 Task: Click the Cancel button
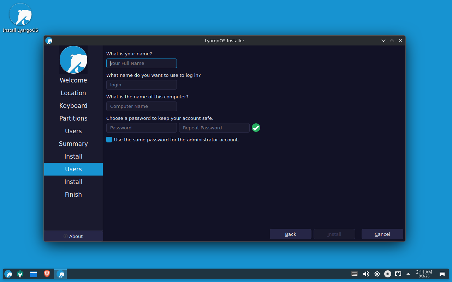pos(382,234)
